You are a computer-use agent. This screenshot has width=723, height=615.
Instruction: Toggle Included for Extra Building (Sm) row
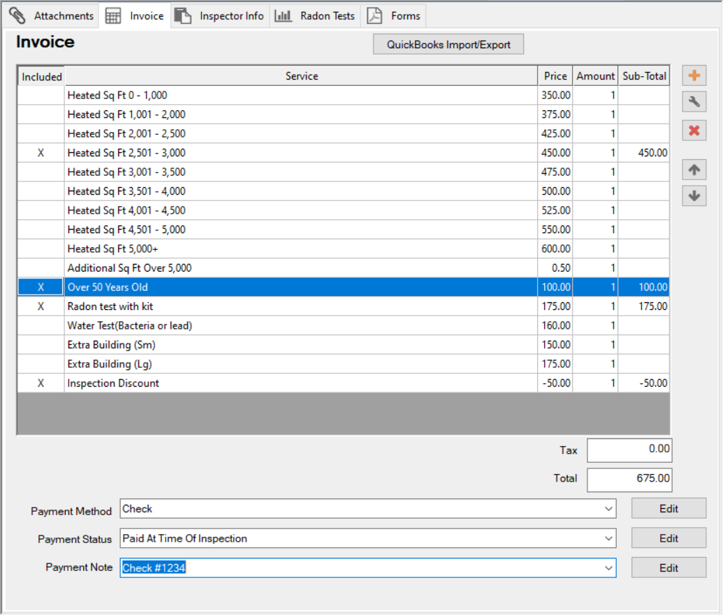[41, 345]
